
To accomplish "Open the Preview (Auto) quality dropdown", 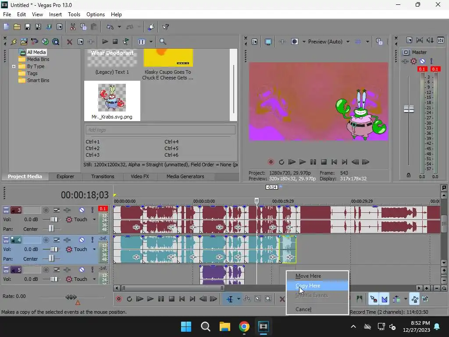I will [348, 42].
